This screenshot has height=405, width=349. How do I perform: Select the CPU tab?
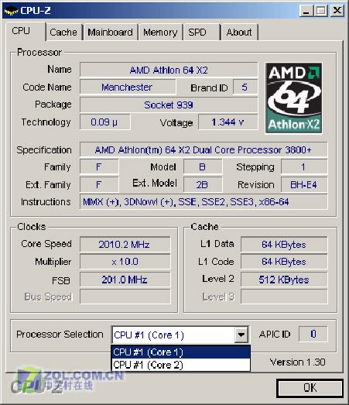(26, 31)
